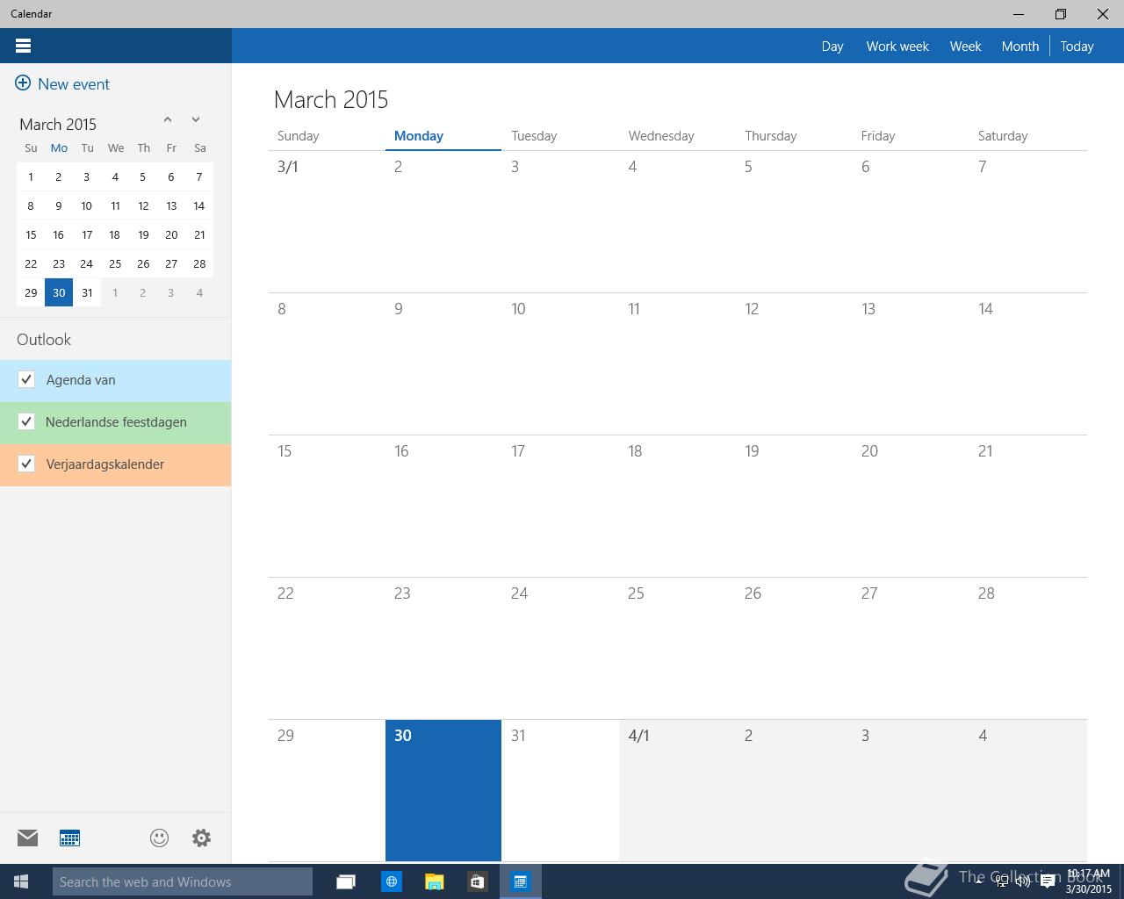Screen dimensions: 1124x899
Task: Click the New event link
Action: pyautogui.click(x=74, y=83)
